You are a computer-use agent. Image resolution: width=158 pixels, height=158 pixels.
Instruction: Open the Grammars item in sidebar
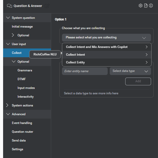click(25, 70)
